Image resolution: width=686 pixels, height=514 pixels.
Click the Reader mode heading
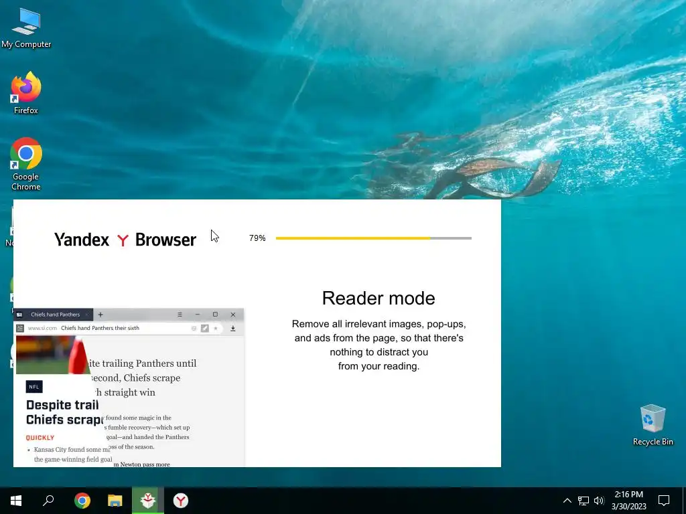pos(379,298)
